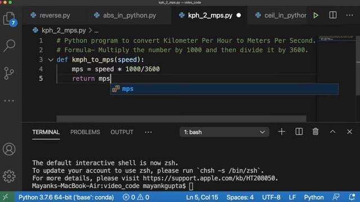Image resolution: width=360 pixels, height=202 pixels.
Task: Click '1000/3600' in line 4
Action: 142,69
